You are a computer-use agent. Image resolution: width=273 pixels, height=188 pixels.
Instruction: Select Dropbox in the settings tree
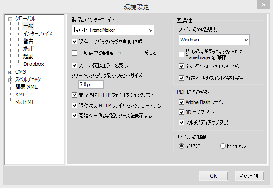pos(34,64)
